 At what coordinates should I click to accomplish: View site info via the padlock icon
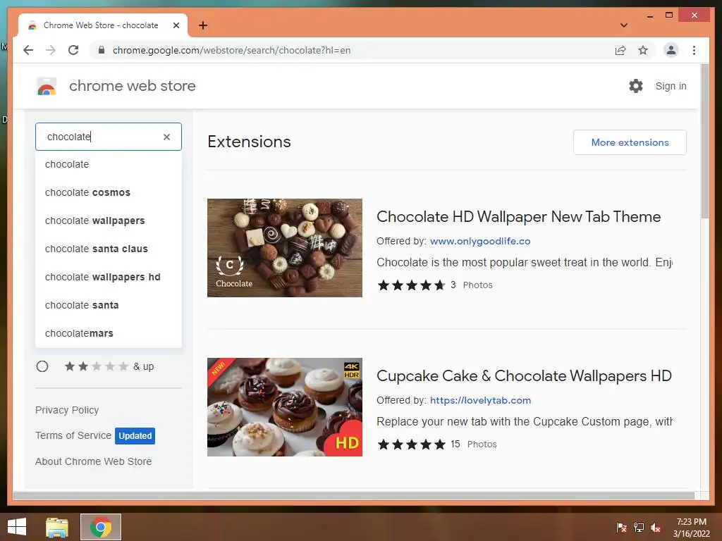click(102, 50)
